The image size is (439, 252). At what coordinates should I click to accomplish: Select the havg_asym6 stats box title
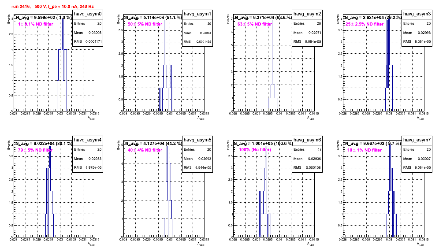coord(307,140)
